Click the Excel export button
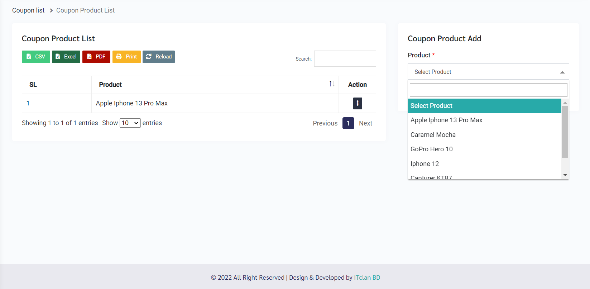The image size is (590, 289). click(66, 57)
